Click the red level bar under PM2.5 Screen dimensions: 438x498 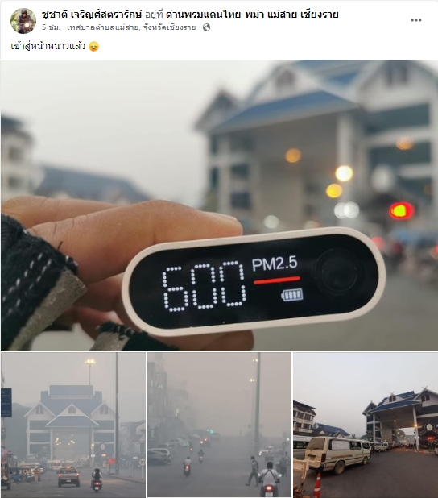276,280
